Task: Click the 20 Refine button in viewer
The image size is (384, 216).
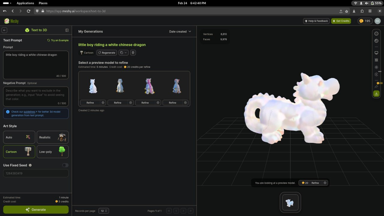Action: click(310, 183)
